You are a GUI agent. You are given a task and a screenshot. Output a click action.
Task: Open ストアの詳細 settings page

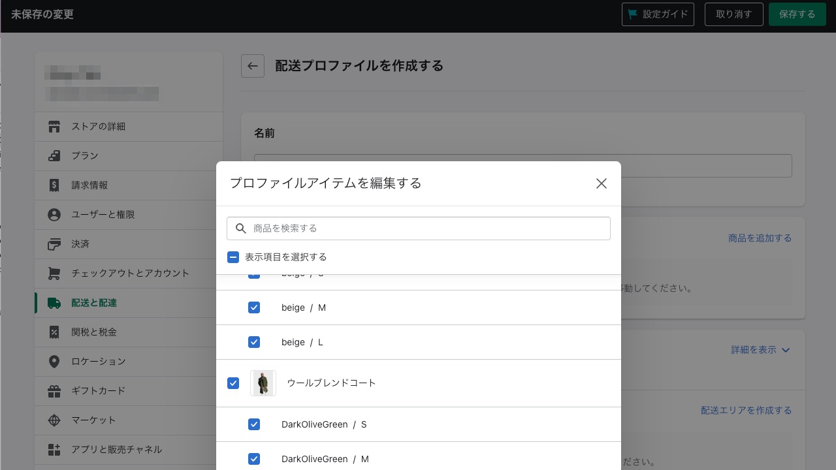129,127
